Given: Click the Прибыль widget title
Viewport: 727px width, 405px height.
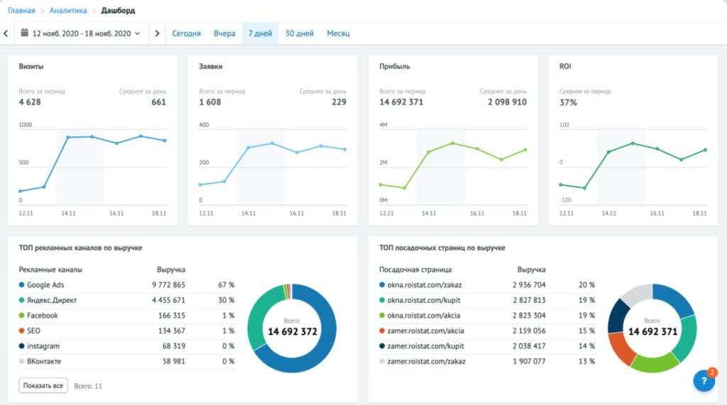Looking at the screenshot, I should coord(395,66).
